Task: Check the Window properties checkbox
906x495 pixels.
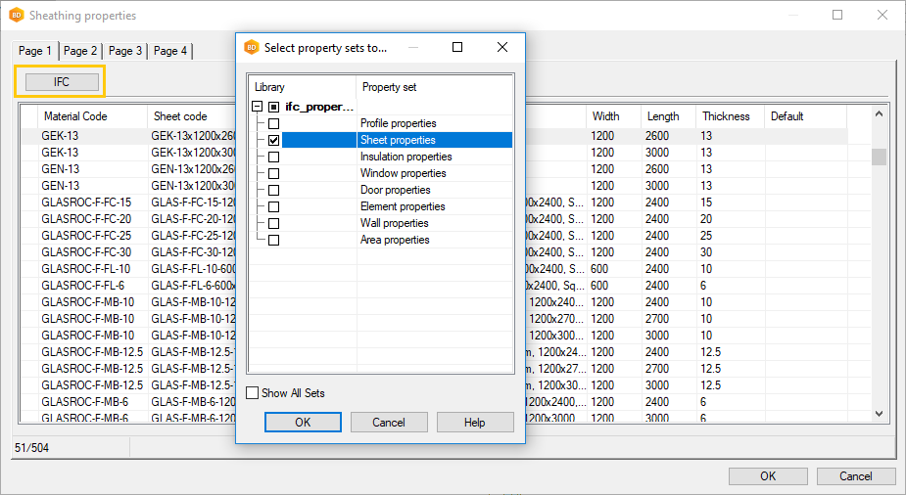Action: (x=273, y=174)
